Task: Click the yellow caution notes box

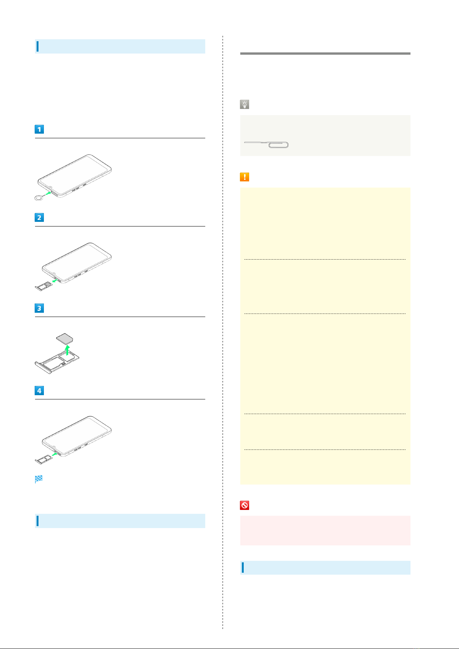Action: click(x=325, y=336)
